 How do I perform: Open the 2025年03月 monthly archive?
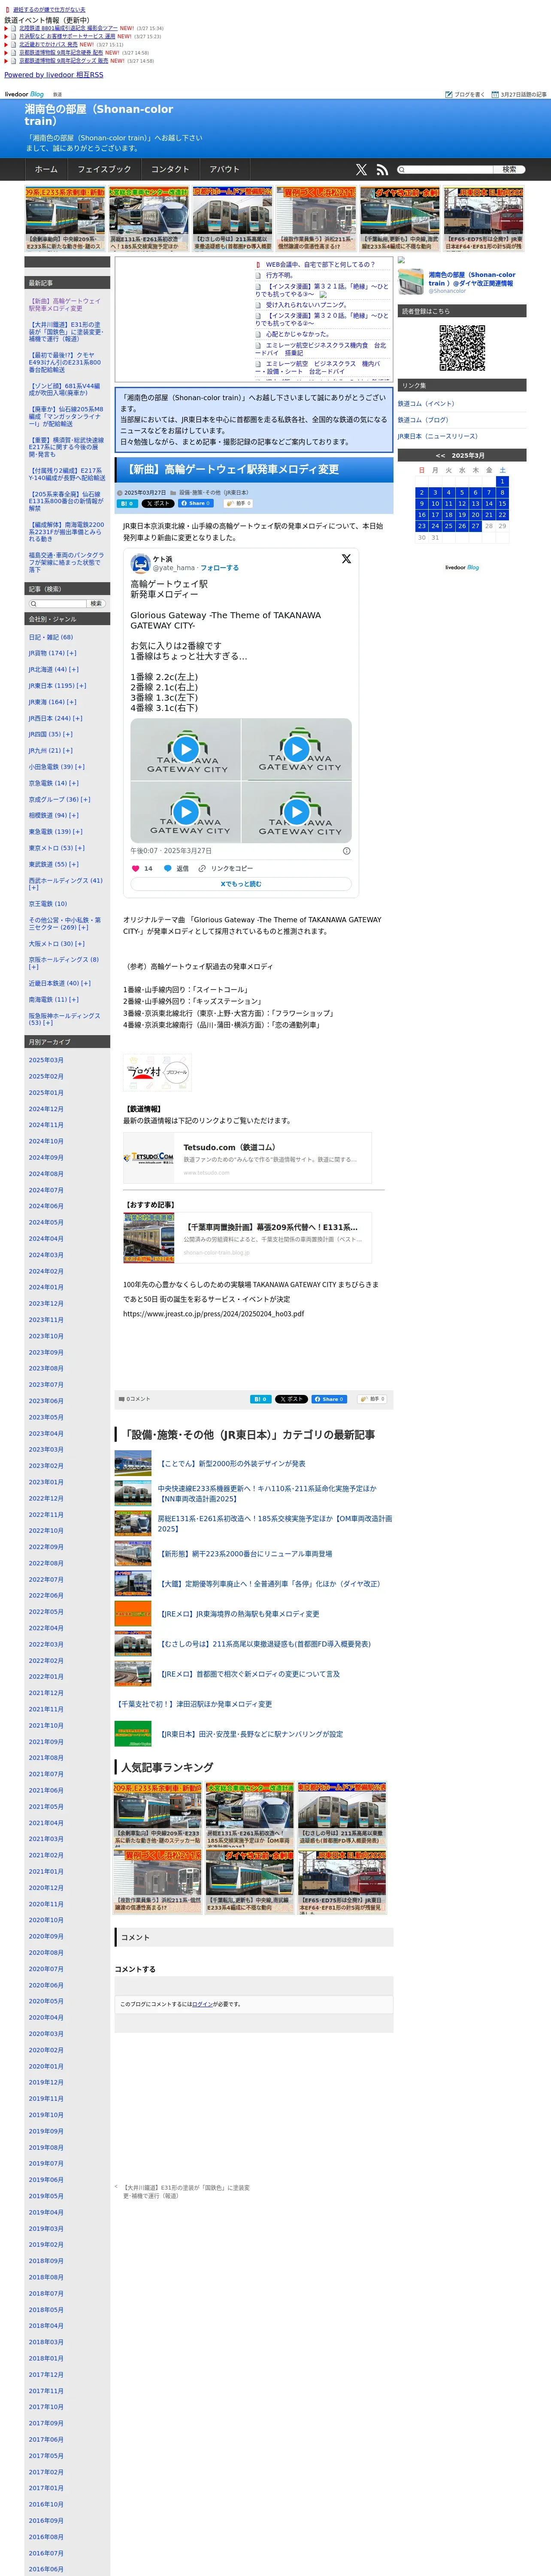point(46,1060)
